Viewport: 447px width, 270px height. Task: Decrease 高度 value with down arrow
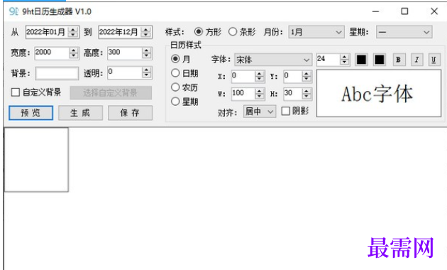coord(147,56)
